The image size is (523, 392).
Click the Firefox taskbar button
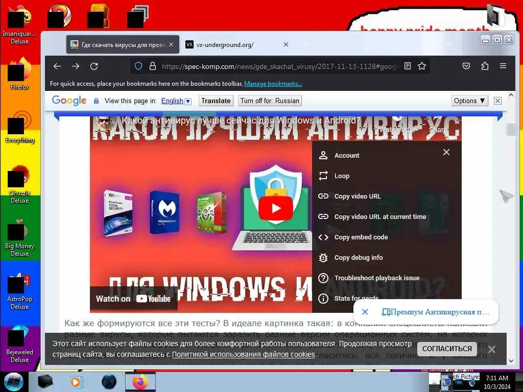click(140, 382)
